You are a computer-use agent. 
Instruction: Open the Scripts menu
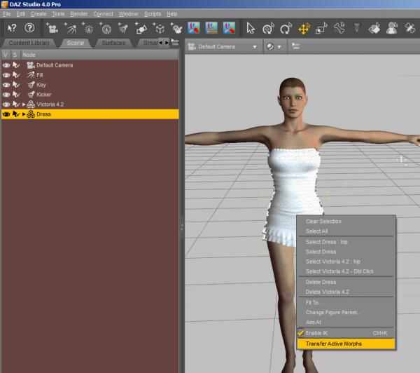153,14
